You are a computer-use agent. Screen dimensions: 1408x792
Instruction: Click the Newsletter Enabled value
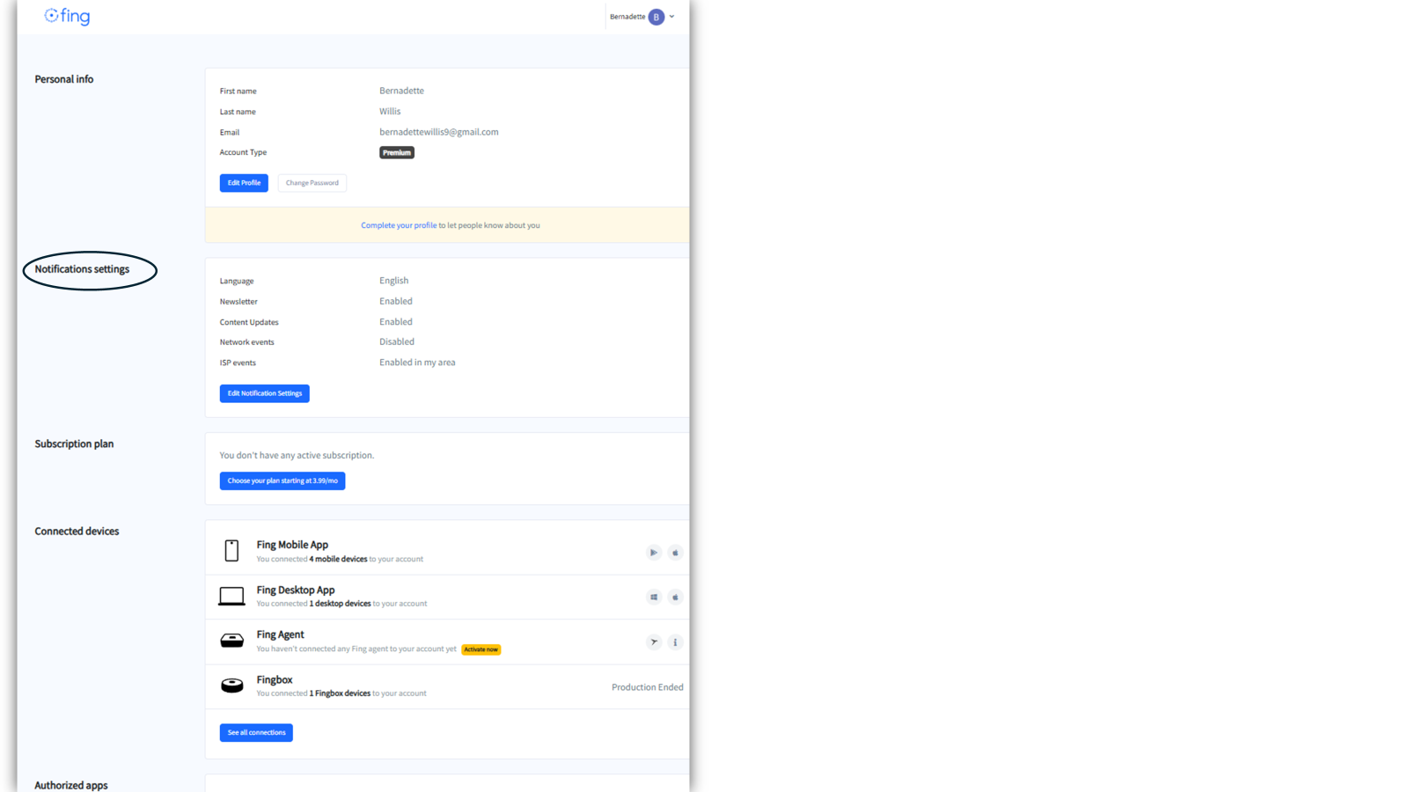click(x=396, y=301)
